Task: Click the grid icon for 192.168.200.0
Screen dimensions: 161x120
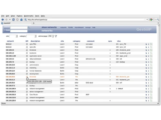Action: point(151,89)
